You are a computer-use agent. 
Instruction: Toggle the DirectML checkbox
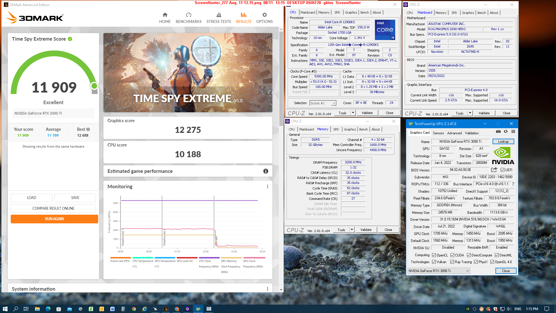click(497, 255)
